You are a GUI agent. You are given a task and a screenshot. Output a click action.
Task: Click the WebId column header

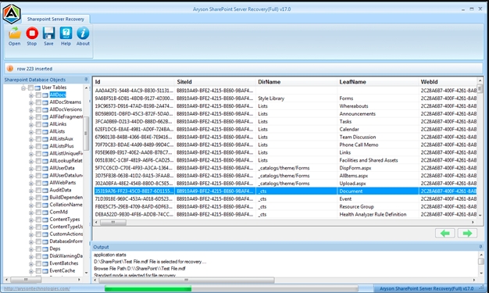coord(448,82)
